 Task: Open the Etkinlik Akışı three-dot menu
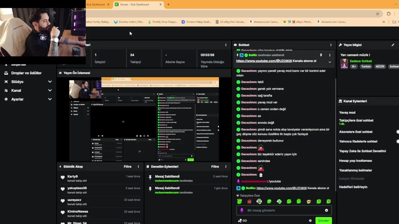(138, 166)
